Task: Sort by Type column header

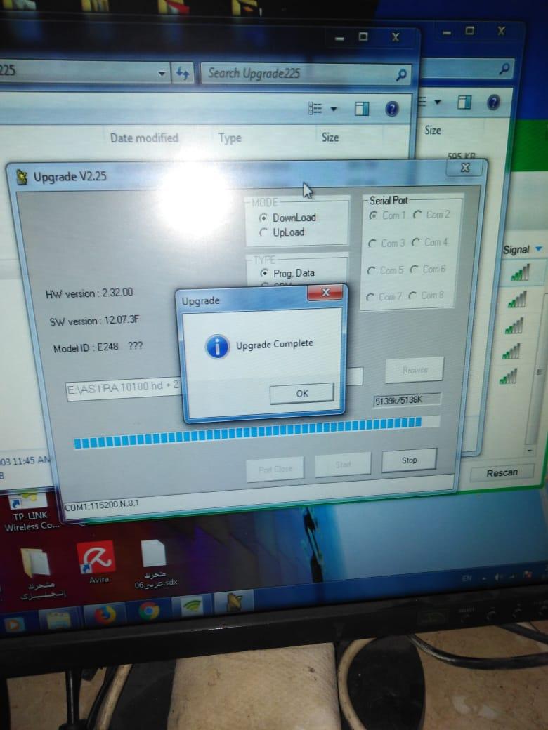Action: (x=230, y=138)
